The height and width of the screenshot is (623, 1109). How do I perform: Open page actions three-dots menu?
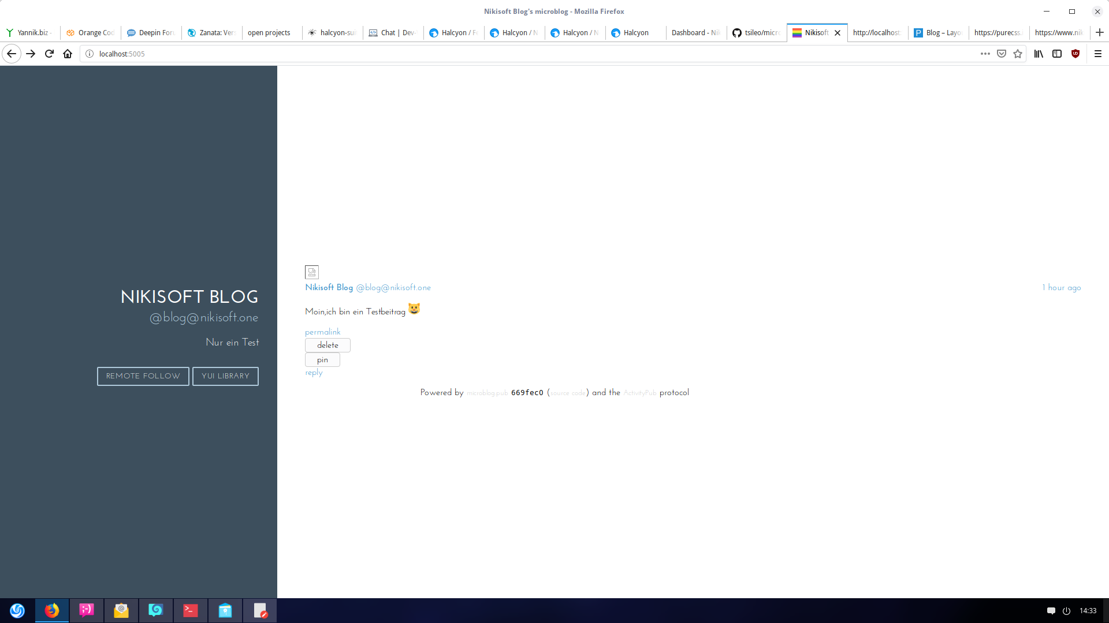[x=985, y=54]
